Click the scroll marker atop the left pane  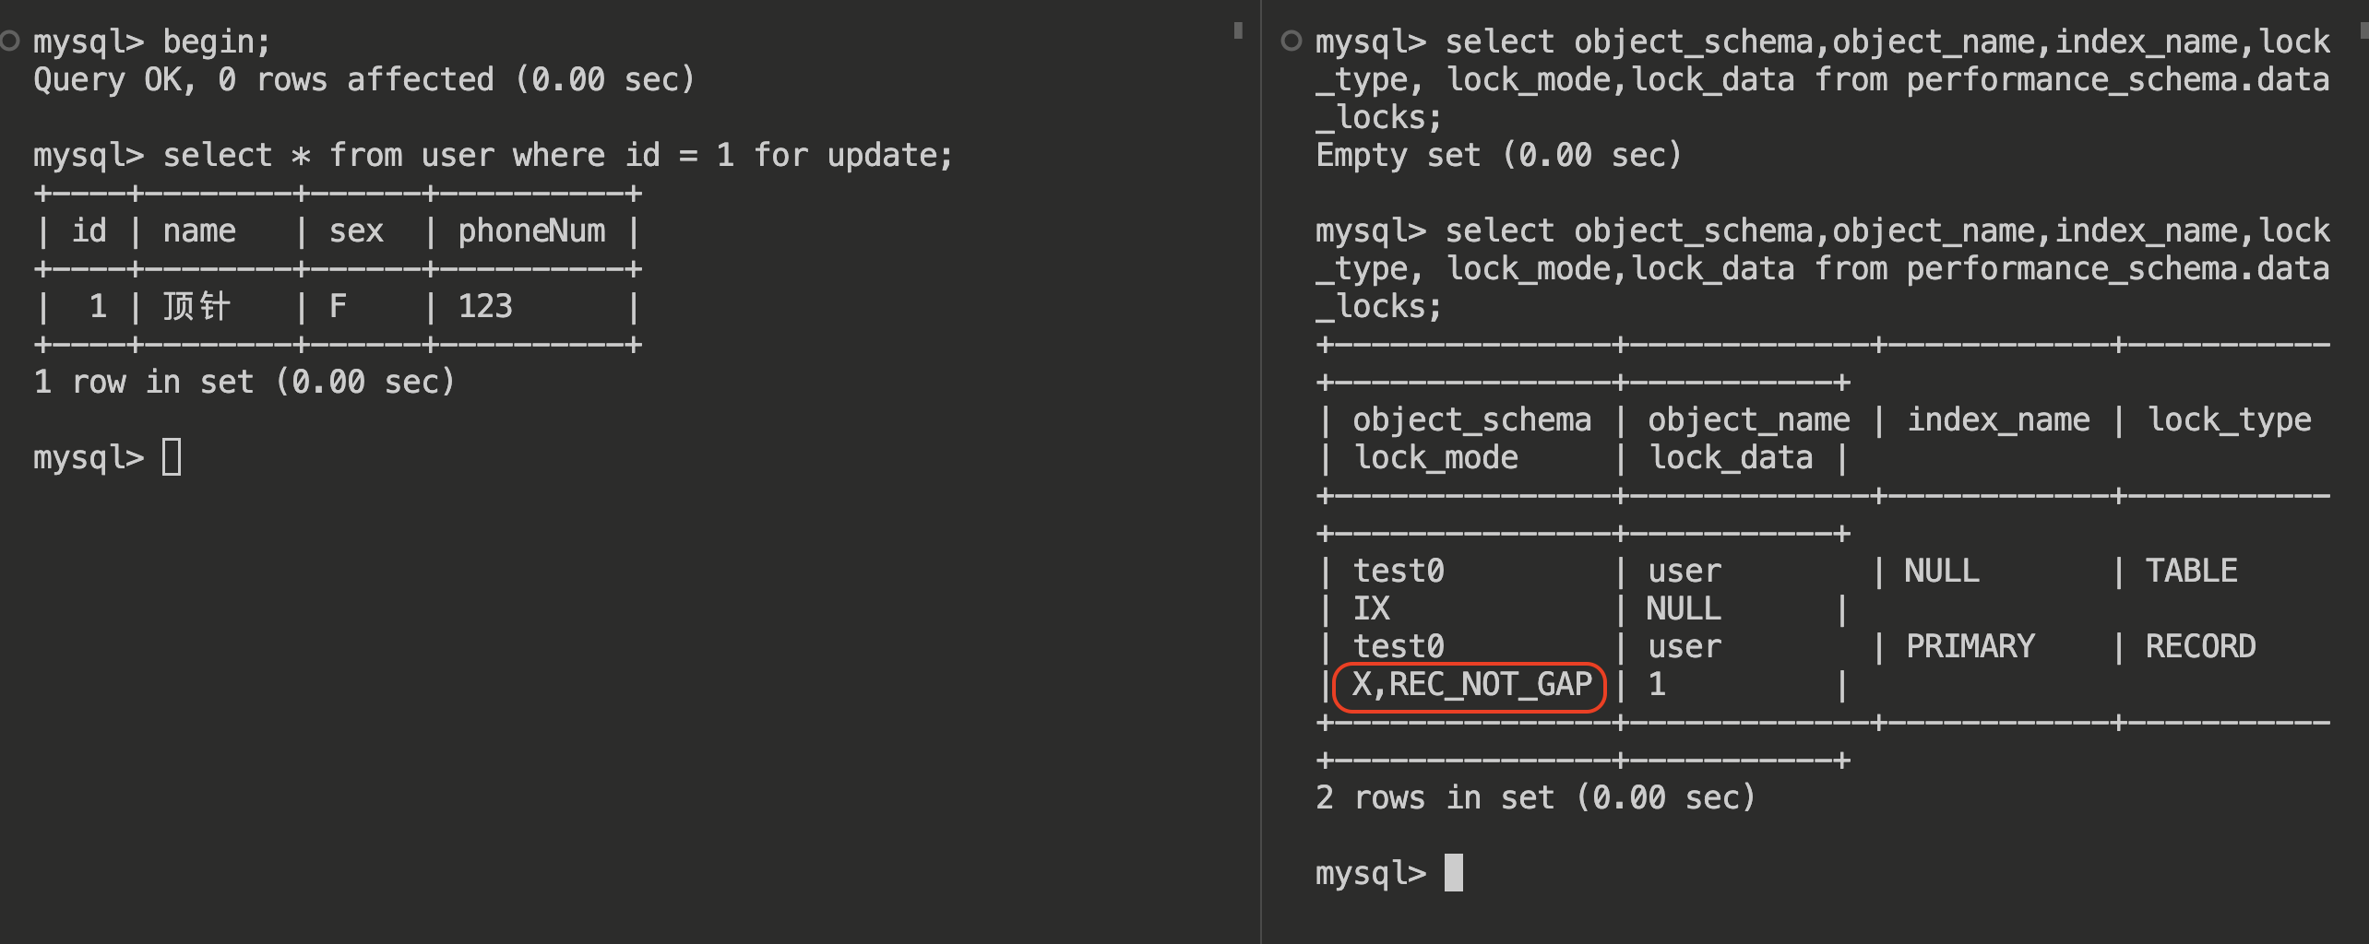click(x=1238, y=30)
